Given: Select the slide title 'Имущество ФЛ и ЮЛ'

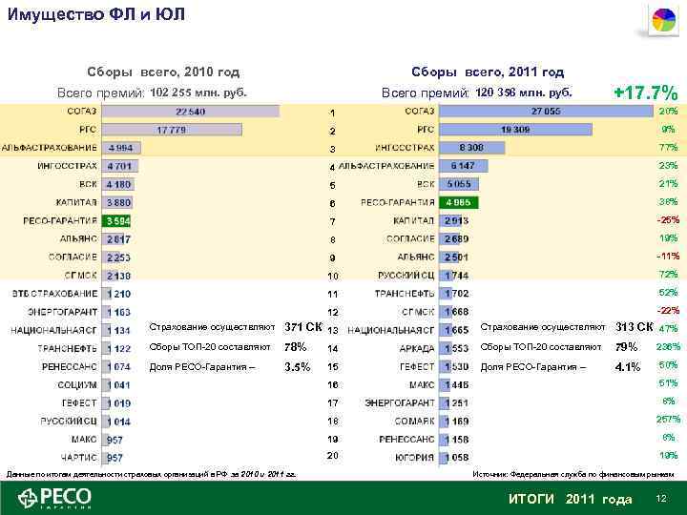Looking at the screenshot, I should 96,14.
